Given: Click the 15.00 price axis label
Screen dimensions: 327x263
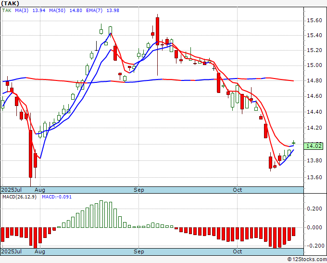Looking at the screenshot, I should (x=314, y=66).
